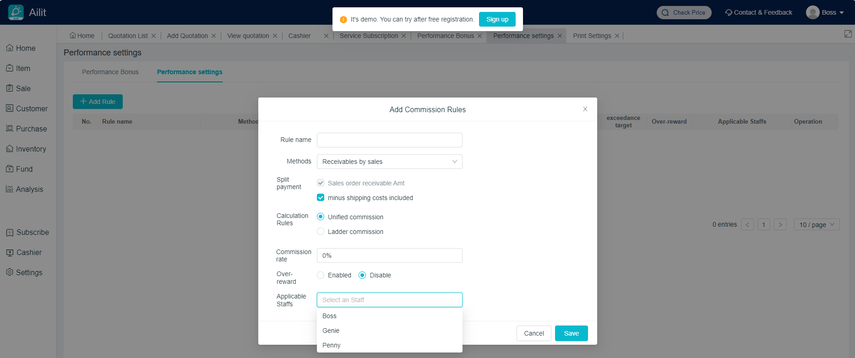Open the Performance Bonus sub-tab
The height and width of the screenshot is (358, 855).
click(110, 72)
